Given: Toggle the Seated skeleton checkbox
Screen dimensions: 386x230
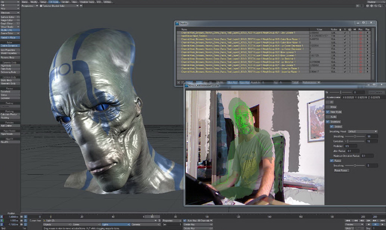Looking at the screenshot, I should [x=331, y=126].
